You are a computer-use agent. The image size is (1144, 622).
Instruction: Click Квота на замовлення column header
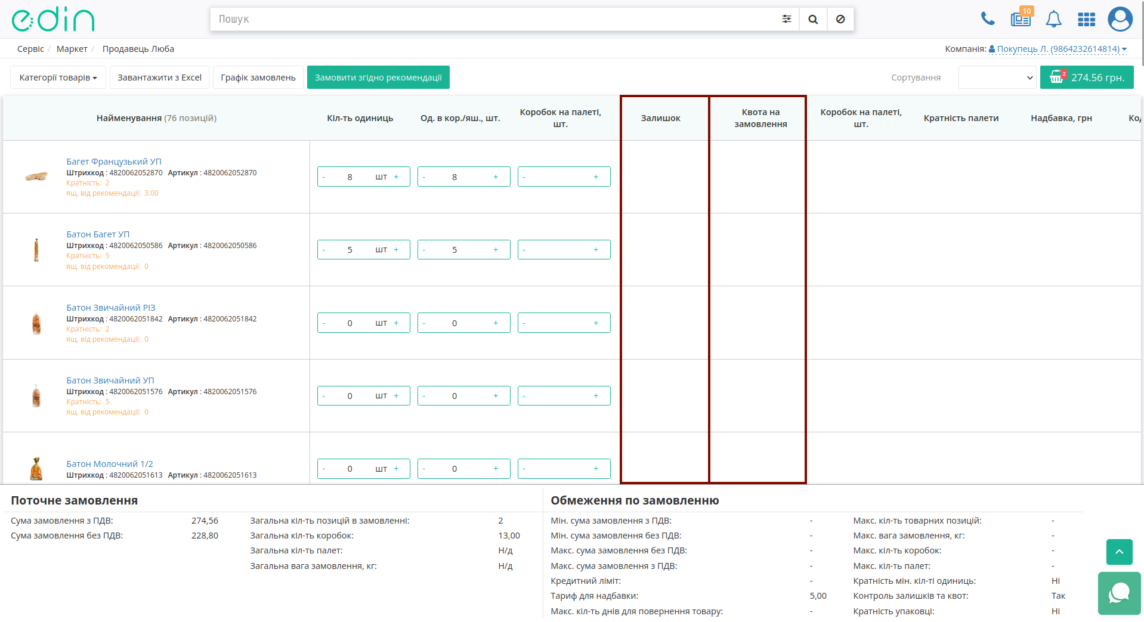point(760,118)
